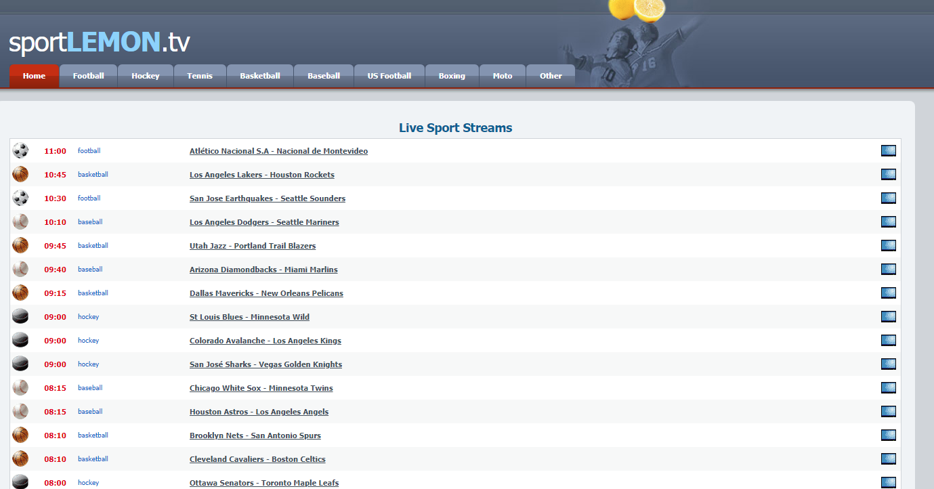
Task: Click the basketball icon for Brooklyn Nets game
Action: [20, 435]
